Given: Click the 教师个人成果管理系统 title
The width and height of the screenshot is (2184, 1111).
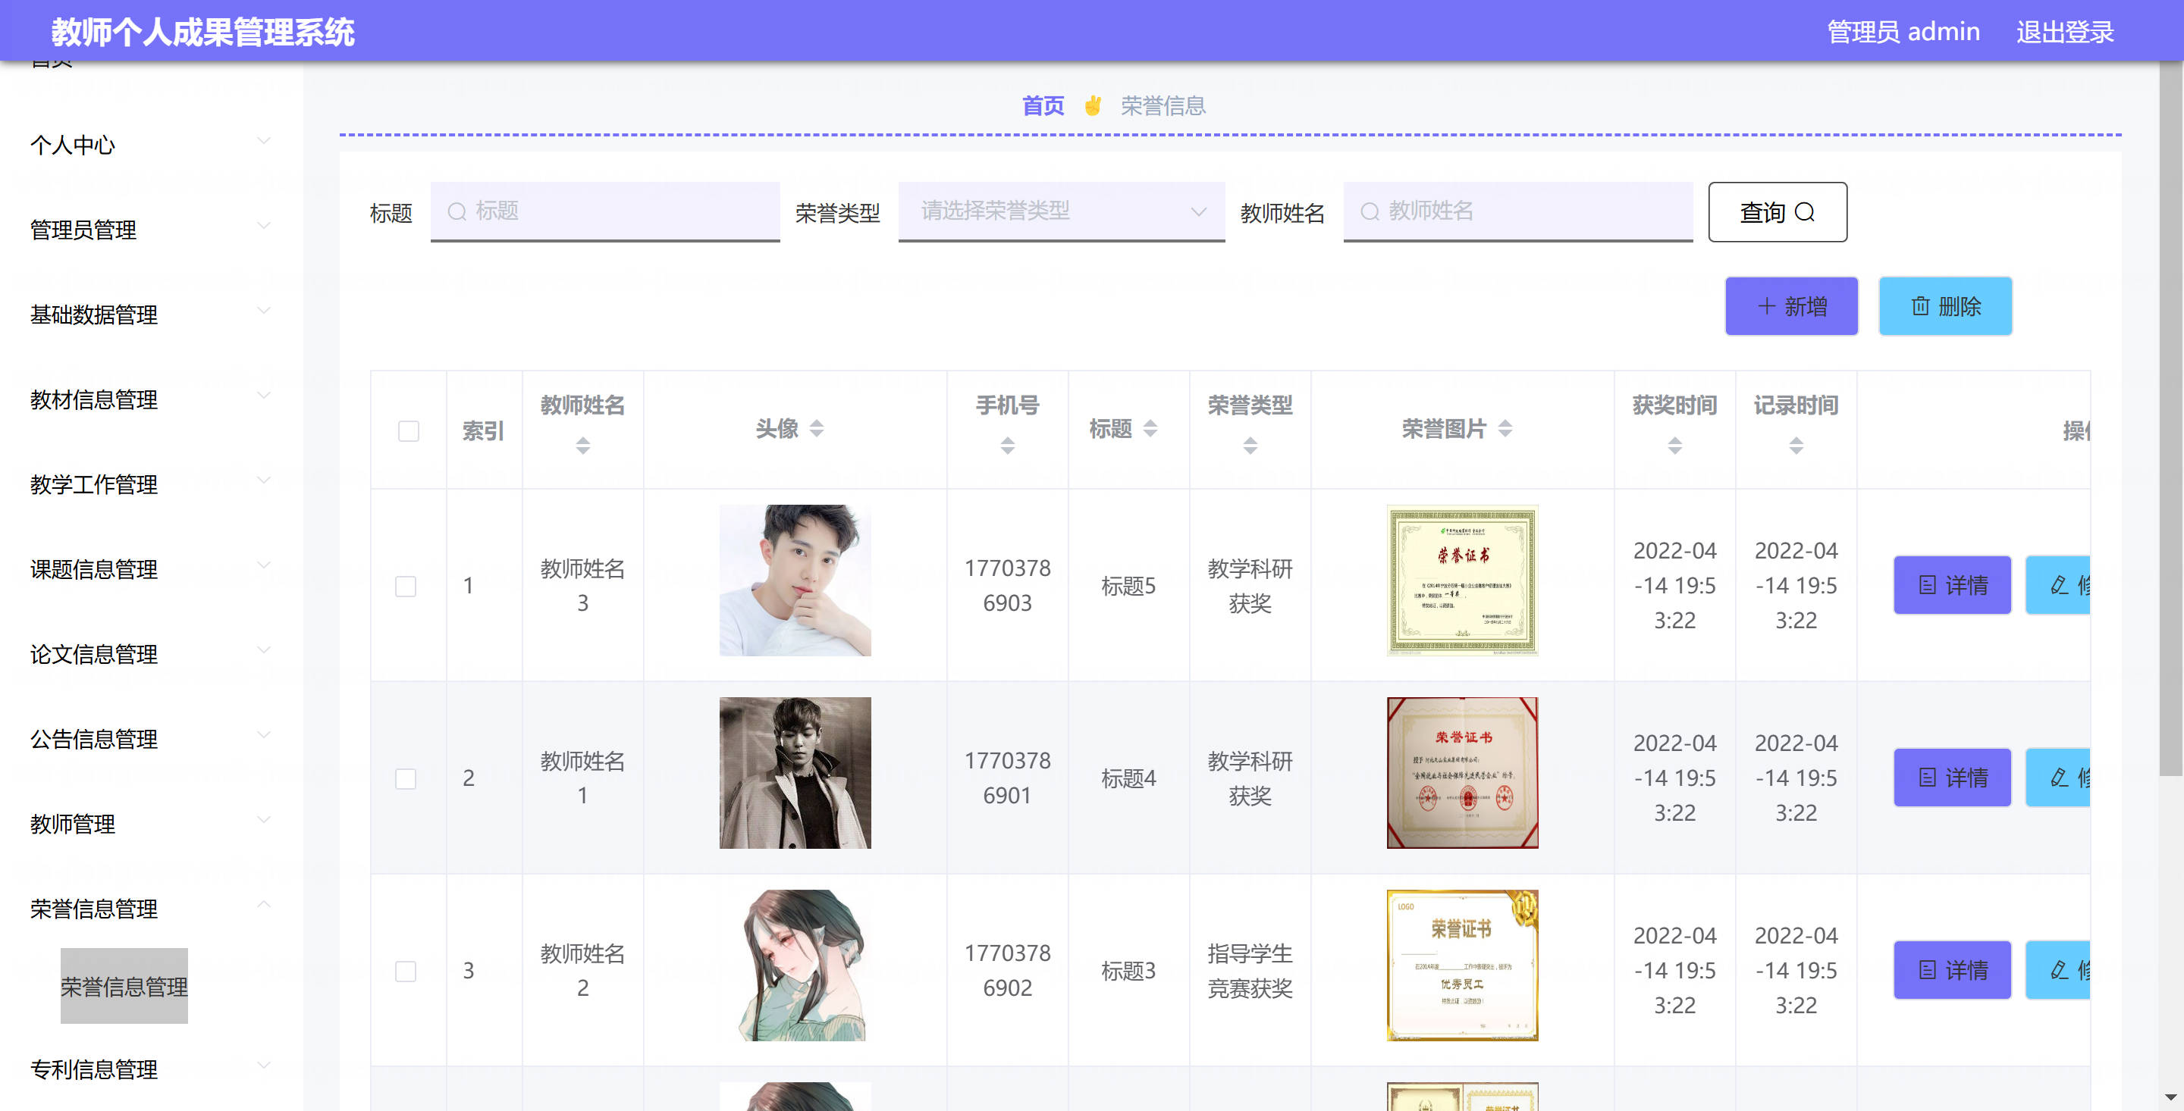Looking at the screenshot, I should 202,32.
